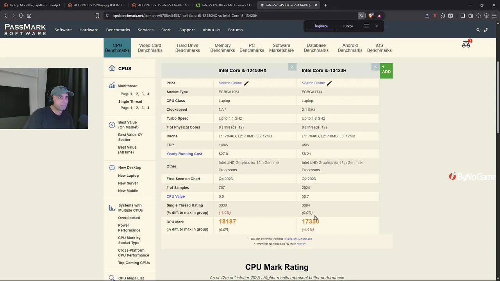The image size is (500, 281).
Task: Select Database Benchmarks tab
Action: pos(316,48)
